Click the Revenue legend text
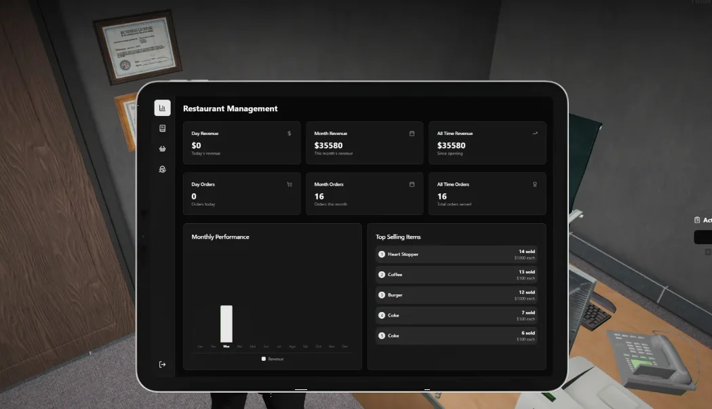712x409 pixels. pos(275,359)
